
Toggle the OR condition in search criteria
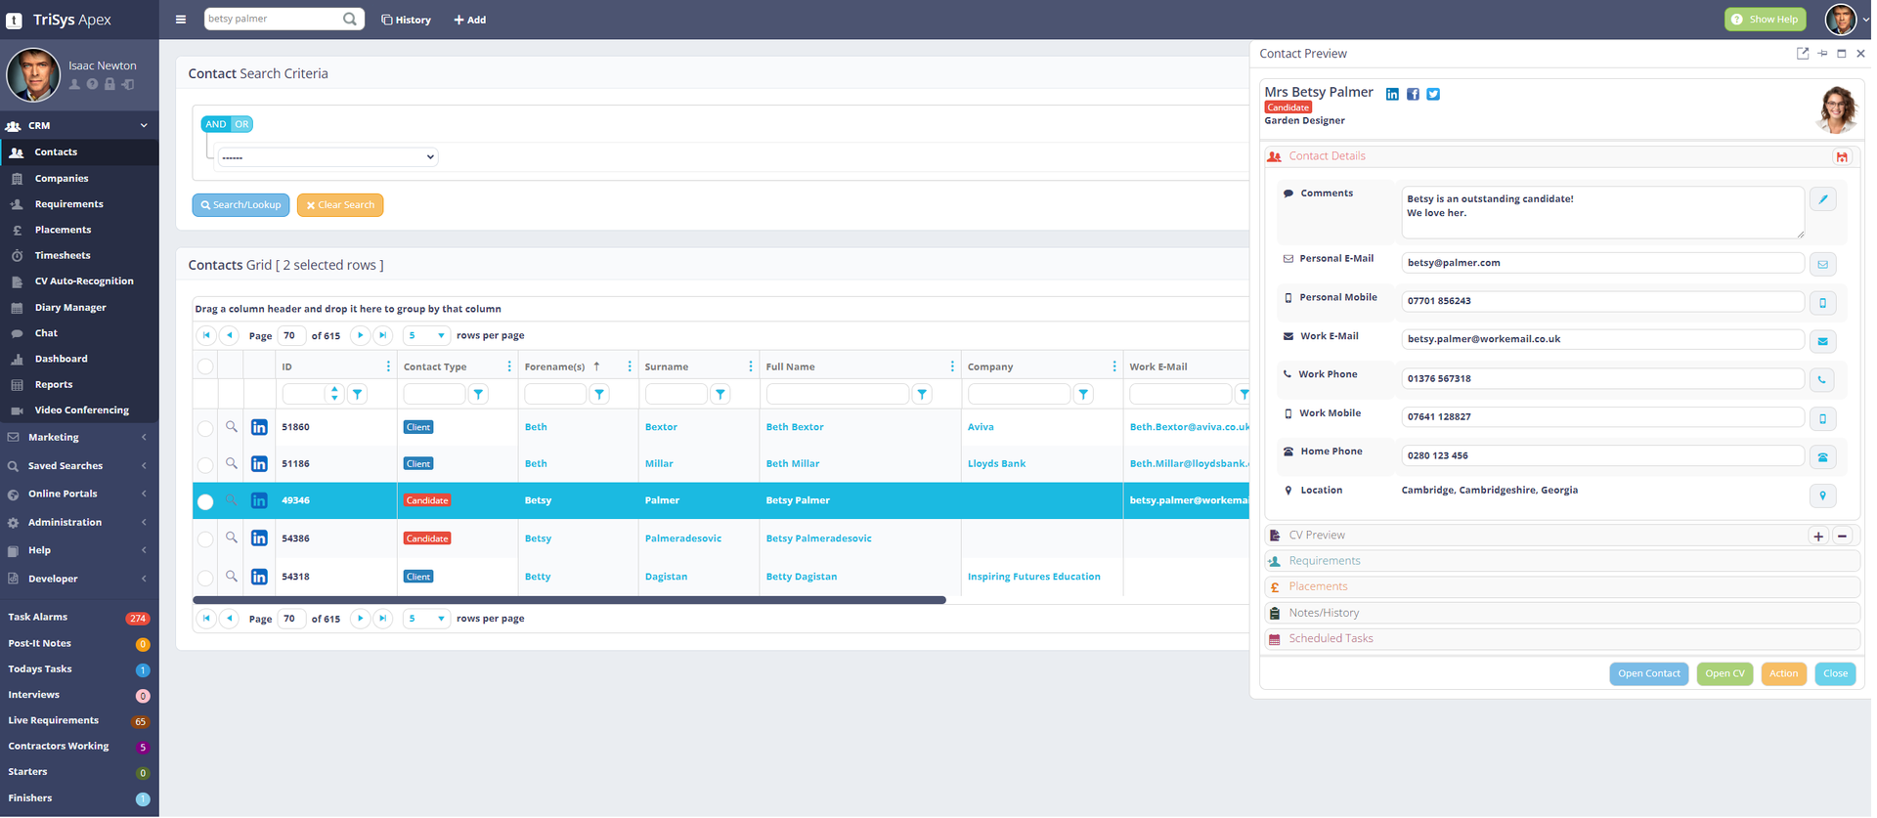pos(241,124)
